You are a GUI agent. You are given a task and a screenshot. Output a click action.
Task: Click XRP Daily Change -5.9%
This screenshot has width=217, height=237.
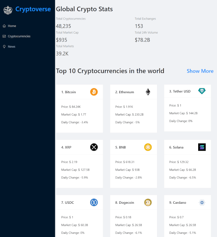point(75,178)
